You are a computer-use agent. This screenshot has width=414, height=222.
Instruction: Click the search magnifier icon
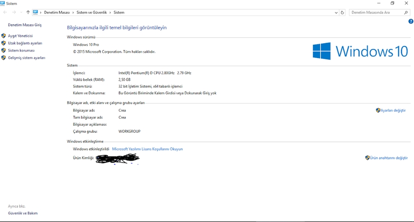coord(406,12)
